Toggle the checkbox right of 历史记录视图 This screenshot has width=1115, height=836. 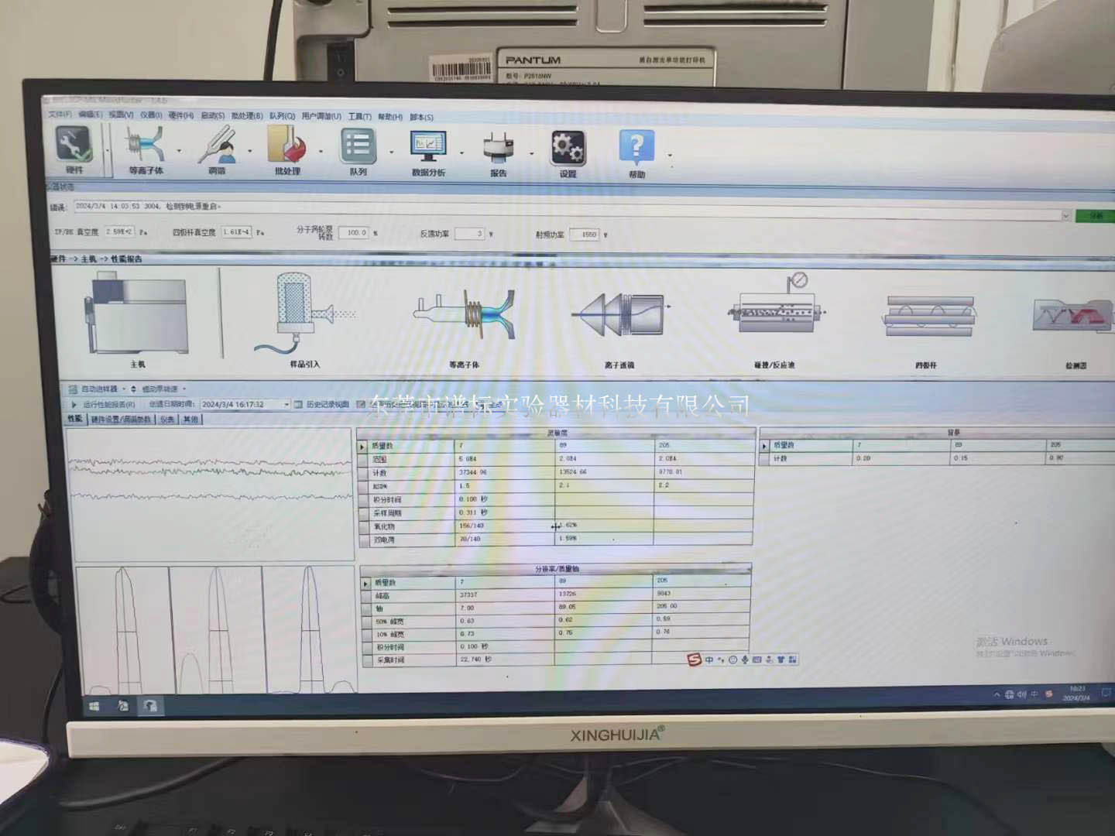pos(361,404)
